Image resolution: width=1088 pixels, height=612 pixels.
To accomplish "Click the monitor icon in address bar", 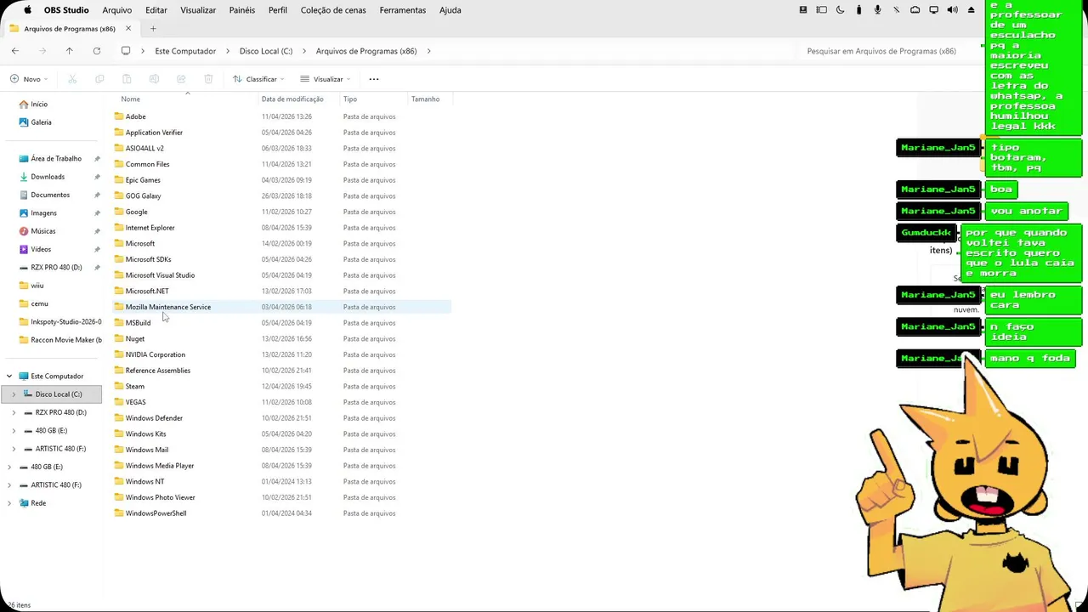I will [x=126, y=51].
